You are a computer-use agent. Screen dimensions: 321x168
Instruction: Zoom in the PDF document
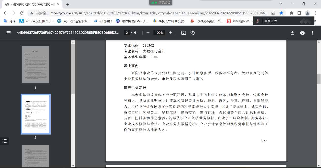(170, 33)
